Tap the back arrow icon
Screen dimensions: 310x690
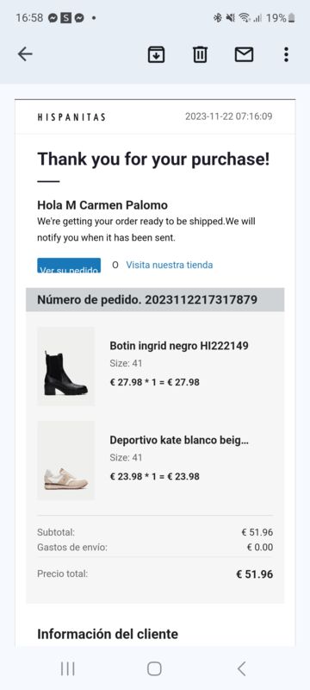[25, 54]
